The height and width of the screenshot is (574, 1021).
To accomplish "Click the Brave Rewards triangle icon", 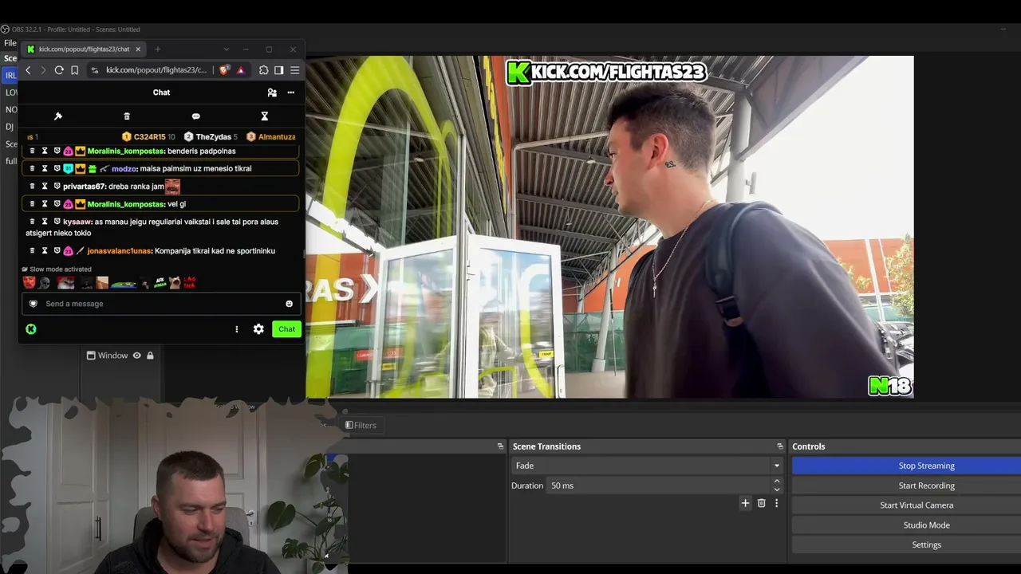I will (240, 70).
